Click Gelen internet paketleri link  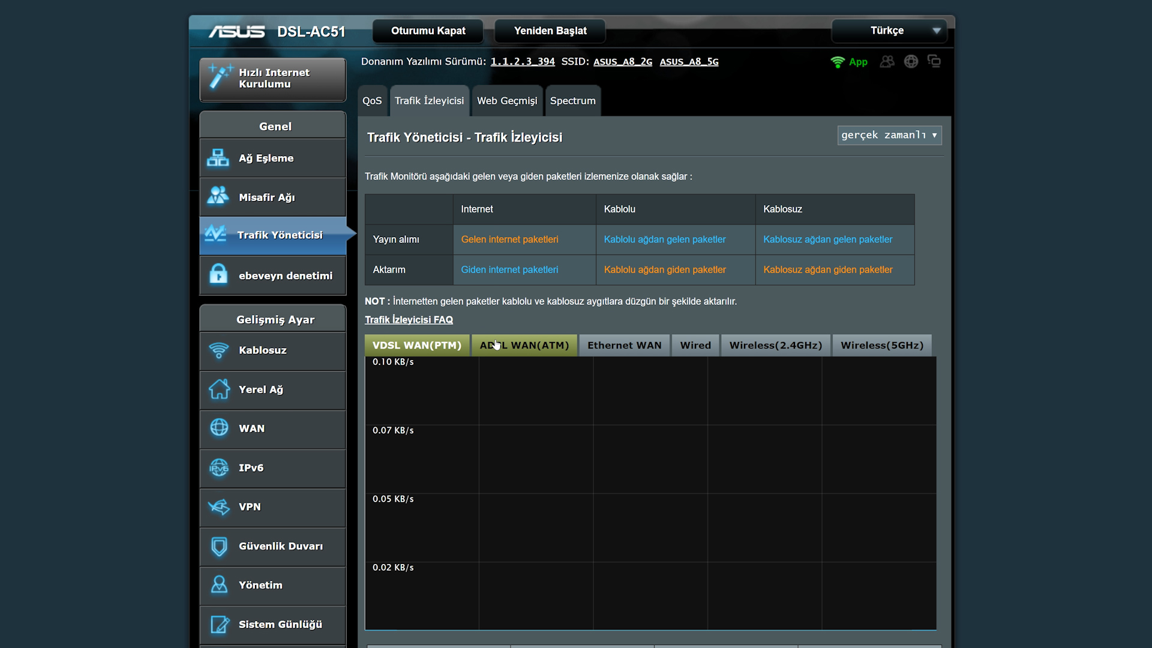[x=509, y=239]
